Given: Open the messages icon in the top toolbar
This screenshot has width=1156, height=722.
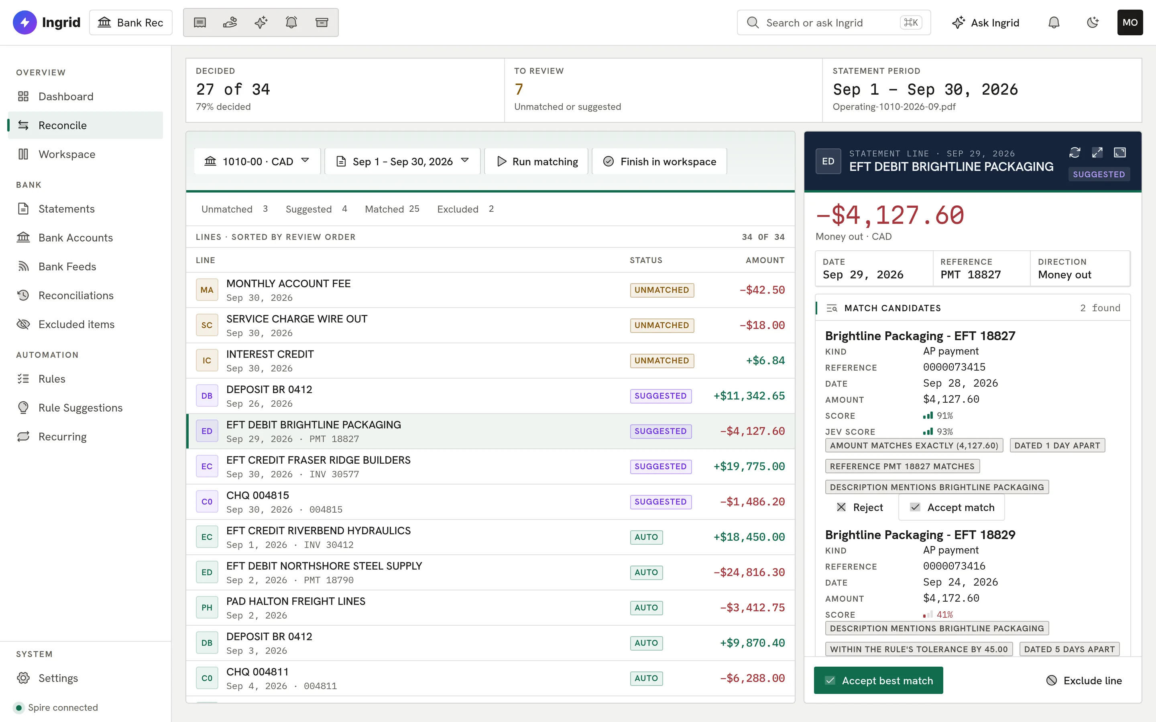Looking at the screenshot, I should tap(199, 22).
